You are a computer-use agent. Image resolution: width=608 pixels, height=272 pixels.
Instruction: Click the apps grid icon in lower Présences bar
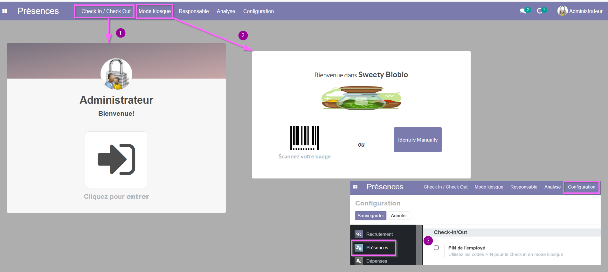click(x=355, y=187)
